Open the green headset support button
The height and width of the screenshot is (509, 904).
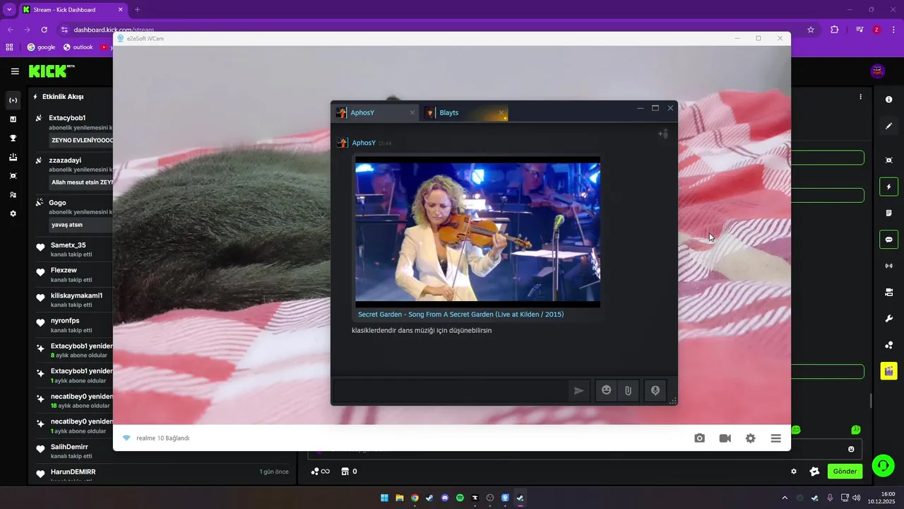(883, 465)
